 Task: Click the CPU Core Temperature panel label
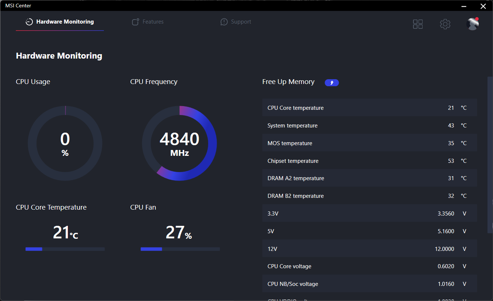tap(51, 207)
